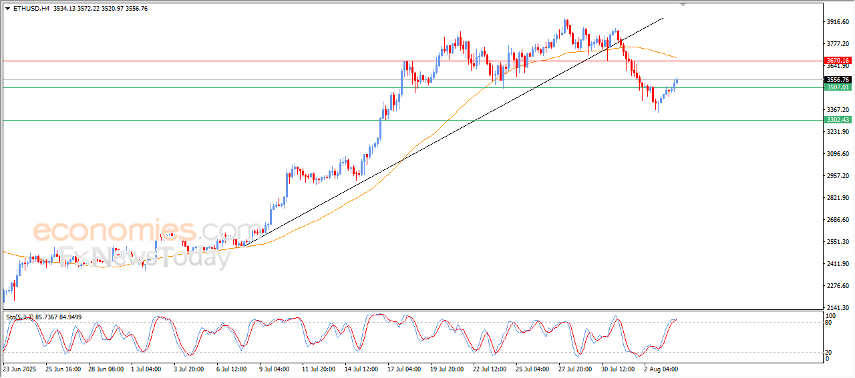Click the 2411.90 price axis value
Screen dimensions: 855x378
[838, 264]
